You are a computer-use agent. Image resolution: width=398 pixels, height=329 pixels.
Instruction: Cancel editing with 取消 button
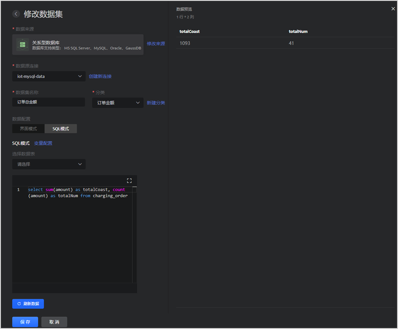click(x=54, y=322)
